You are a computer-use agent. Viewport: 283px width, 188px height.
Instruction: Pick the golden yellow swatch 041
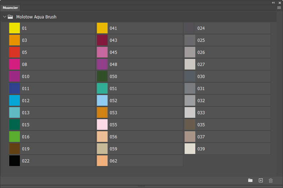(102, 28)
